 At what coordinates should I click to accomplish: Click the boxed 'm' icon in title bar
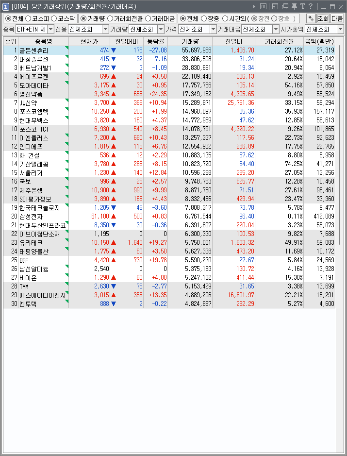tap(263, 6)
